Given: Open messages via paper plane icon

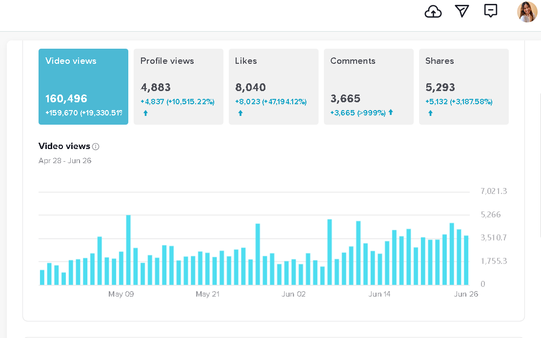Looking at the screenshot, I should (461, 11).
